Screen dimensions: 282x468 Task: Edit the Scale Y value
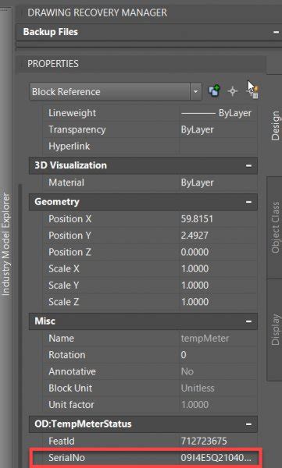click(218, 285)
